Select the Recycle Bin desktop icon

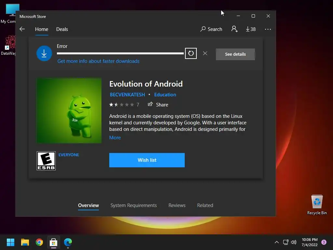(x=317, y=204)
